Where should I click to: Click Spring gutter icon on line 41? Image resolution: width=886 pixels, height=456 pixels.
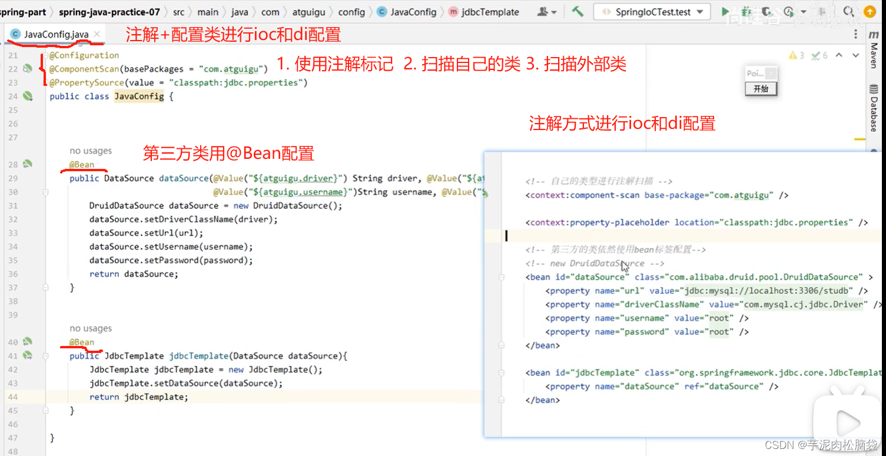27,355
